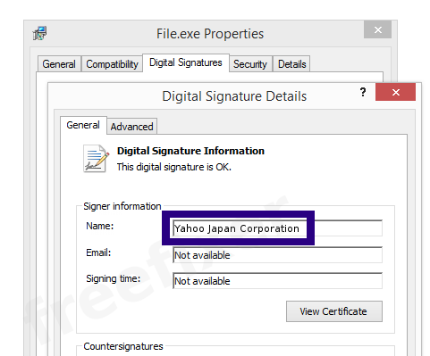The width and height of the screenshot is (430, 356).
Task: Click the 'Signing time:' label
Action: point(114,278)
